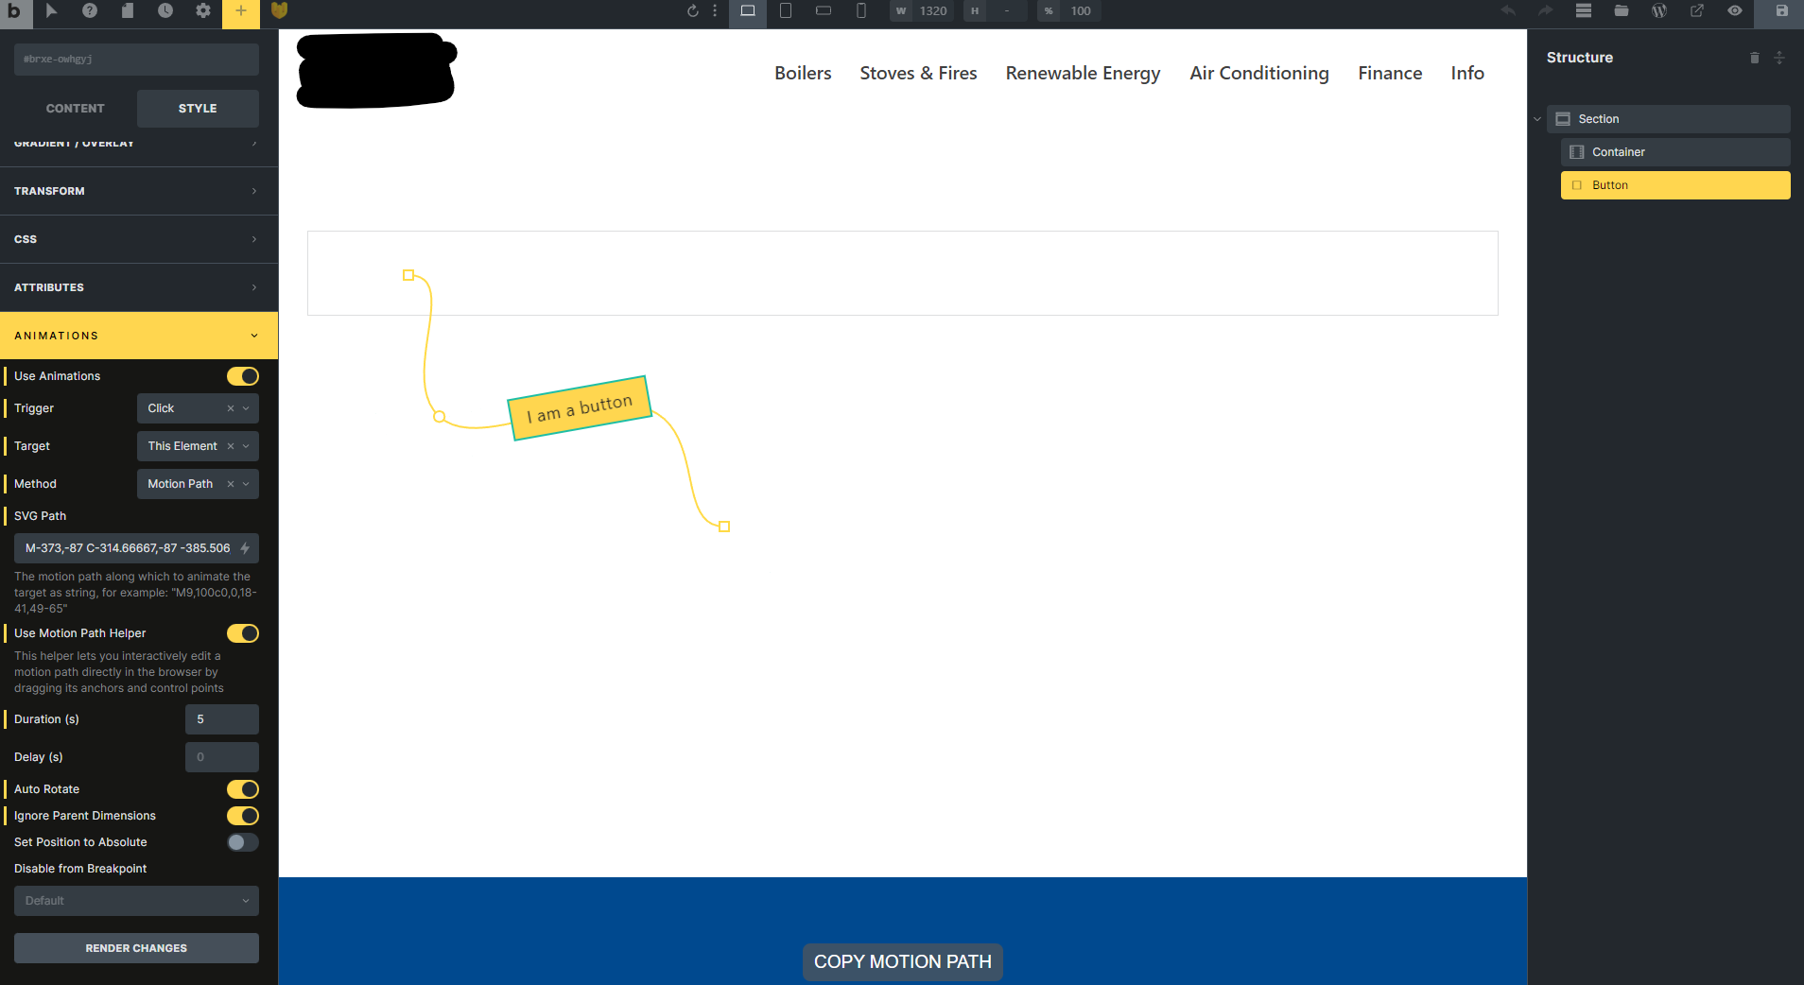The image size is (1804, 985).
Task: Open the Stoves & Fires nav item
Action: [918, 73]
